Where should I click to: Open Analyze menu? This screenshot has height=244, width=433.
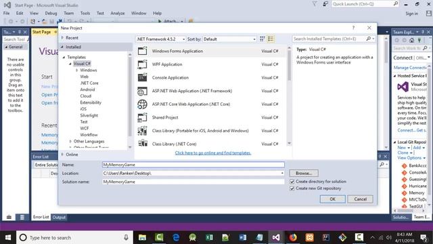point(118,13)
